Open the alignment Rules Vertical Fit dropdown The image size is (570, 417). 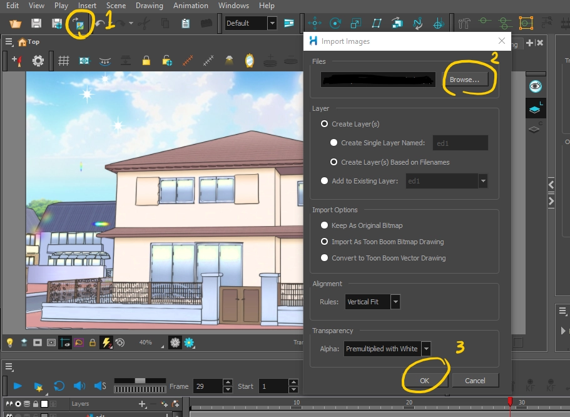(395, 302)
